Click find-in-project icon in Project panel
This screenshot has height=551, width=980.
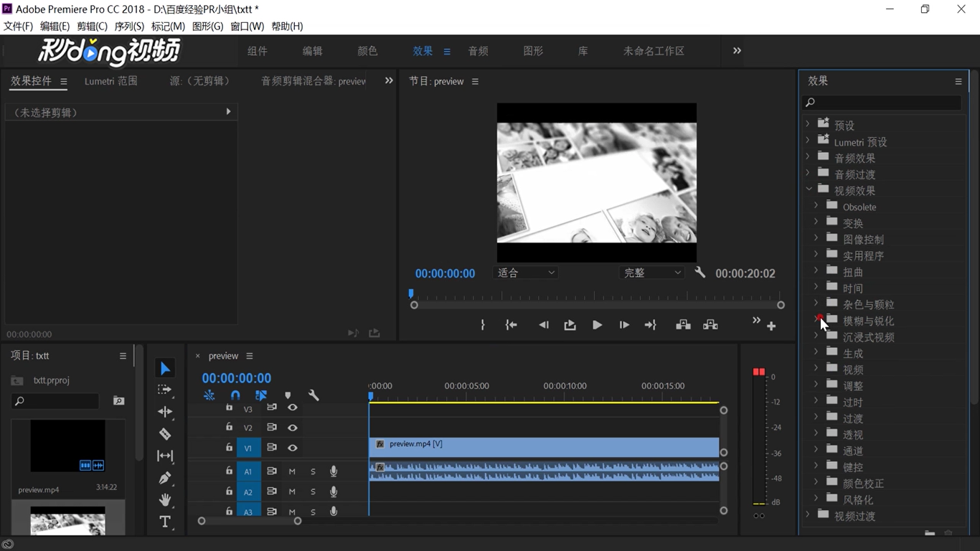[x=119, y=401]
